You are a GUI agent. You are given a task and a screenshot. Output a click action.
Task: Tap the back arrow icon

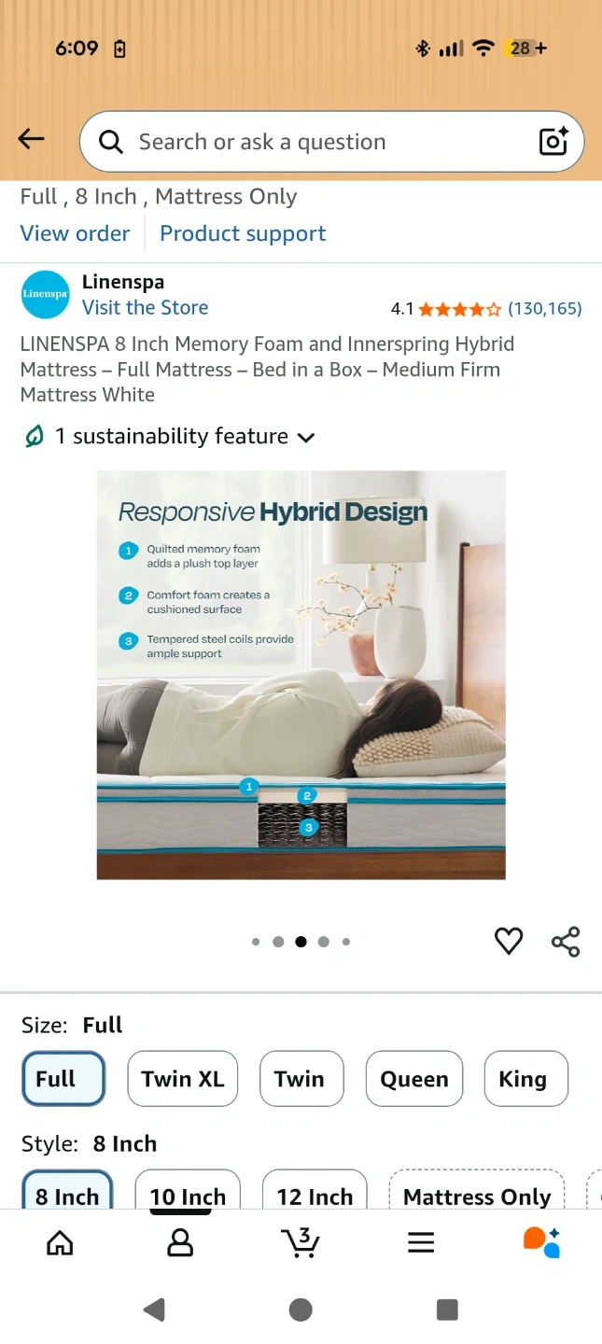[x=31, y=140]
